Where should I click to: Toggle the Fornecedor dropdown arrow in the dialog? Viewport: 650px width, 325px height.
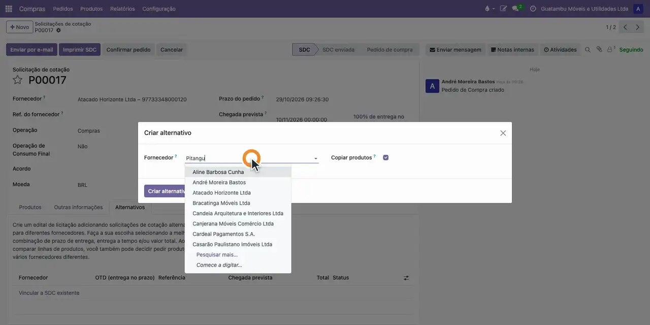click(315, 158)
